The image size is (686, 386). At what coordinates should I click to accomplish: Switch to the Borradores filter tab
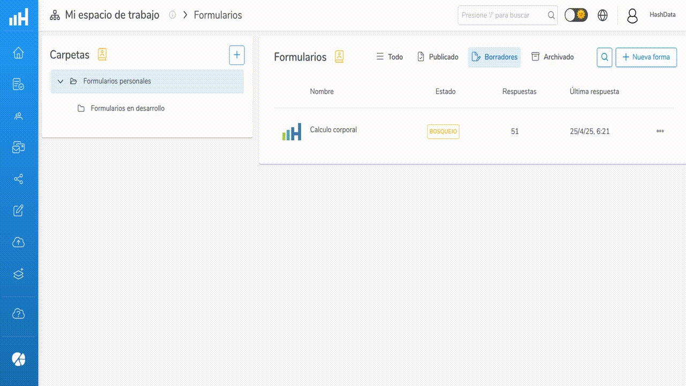tap(494, 57)
